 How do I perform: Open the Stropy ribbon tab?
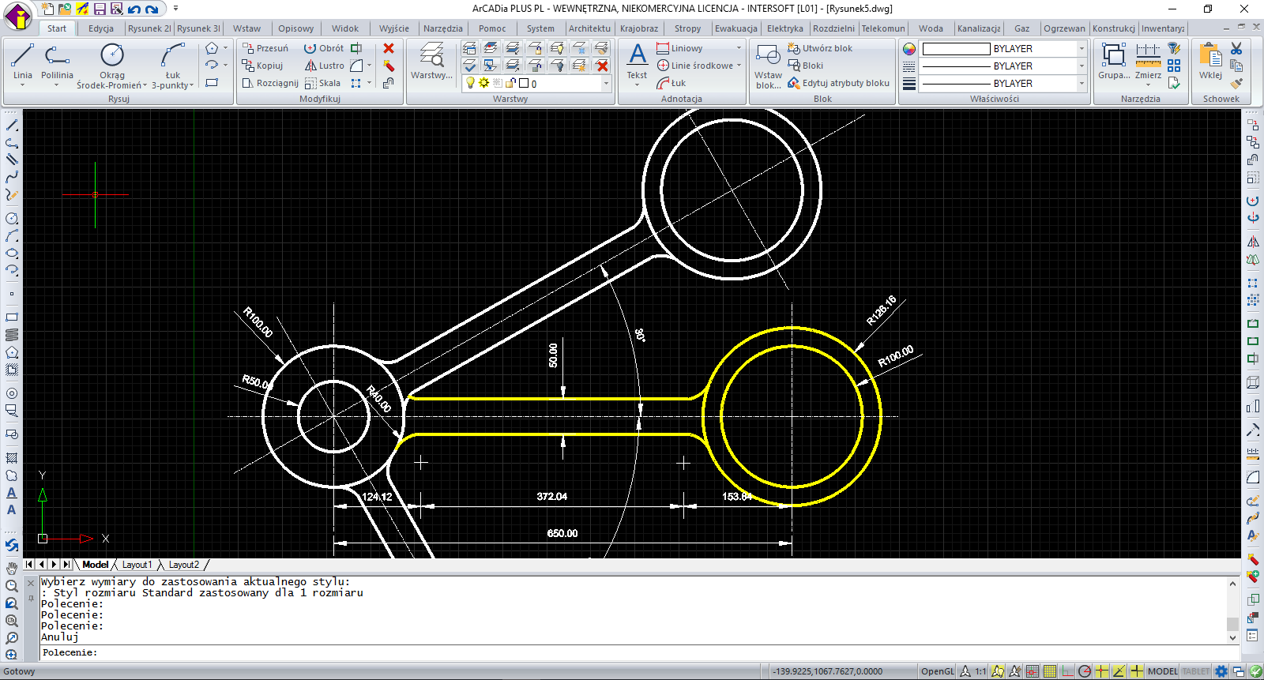(687, 28)
